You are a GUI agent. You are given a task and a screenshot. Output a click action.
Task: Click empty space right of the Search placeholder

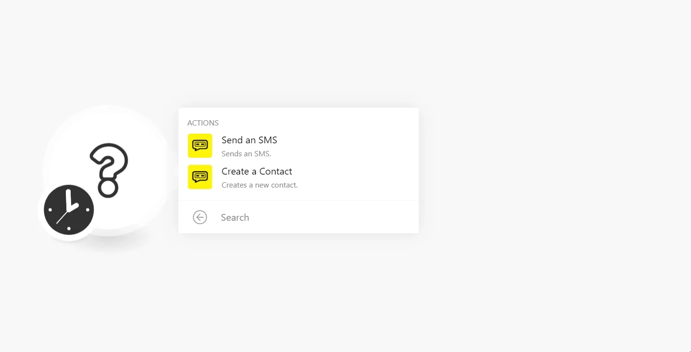coord(337,217)
